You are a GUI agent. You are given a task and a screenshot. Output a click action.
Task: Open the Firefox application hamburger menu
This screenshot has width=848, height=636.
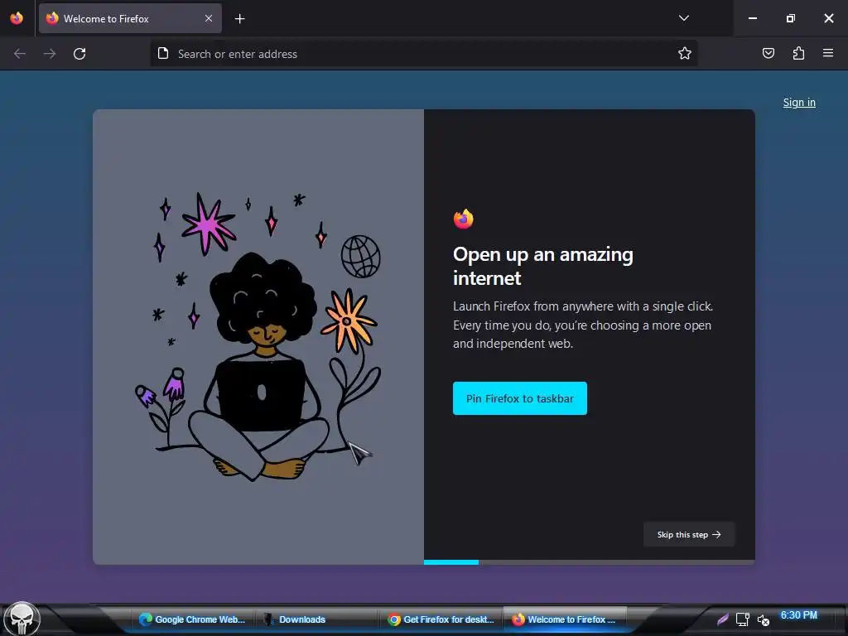(x=828, y=53)
